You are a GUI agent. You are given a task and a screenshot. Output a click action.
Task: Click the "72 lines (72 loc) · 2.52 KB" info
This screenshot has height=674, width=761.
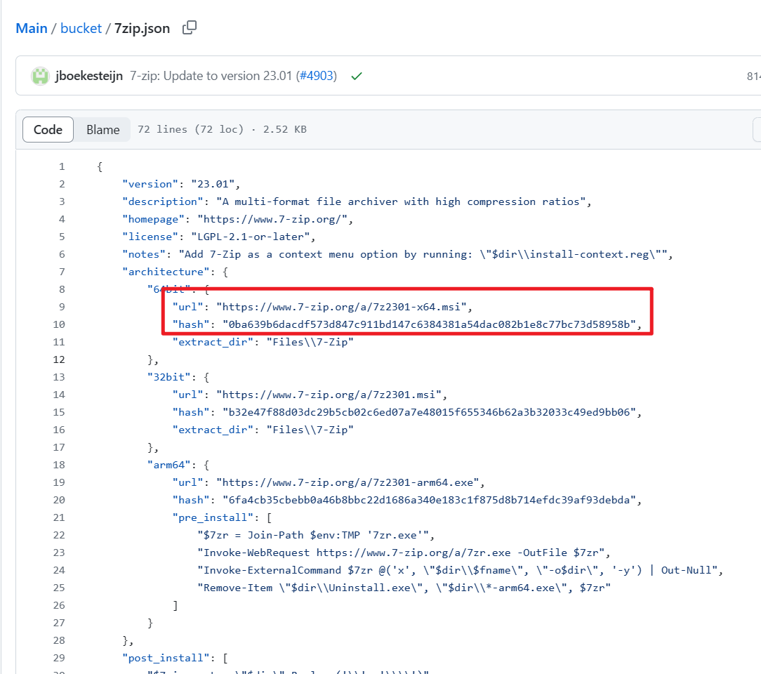(x=223, y=130)
